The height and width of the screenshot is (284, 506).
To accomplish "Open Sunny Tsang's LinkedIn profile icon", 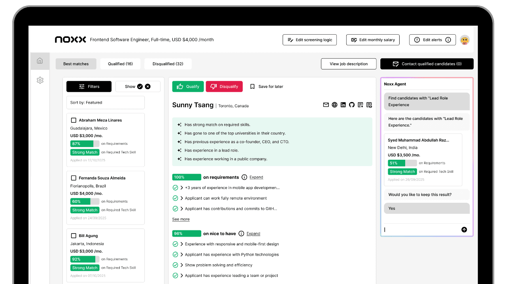I will pos(343,105).
